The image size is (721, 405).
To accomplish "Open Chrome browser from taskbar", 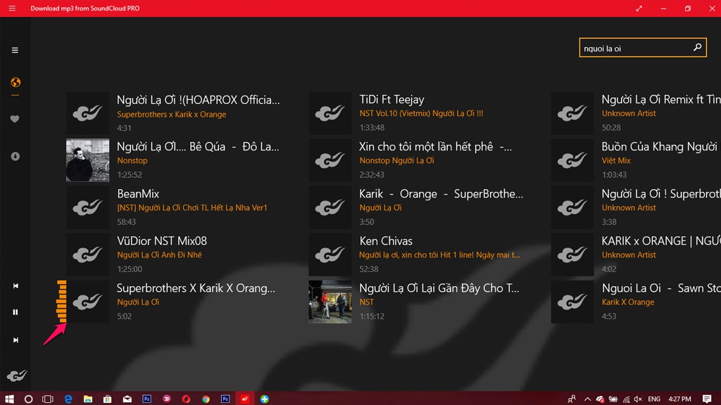I will coord(206,399).
